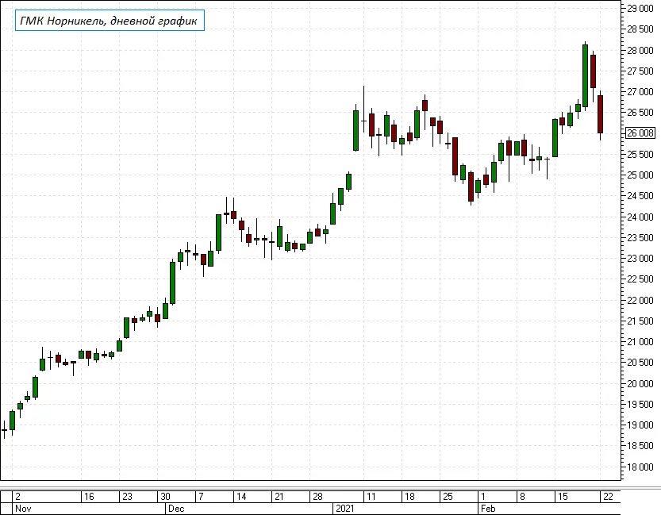
Task: Click date marker 25 on time axis
Action: tap(448, 497)
